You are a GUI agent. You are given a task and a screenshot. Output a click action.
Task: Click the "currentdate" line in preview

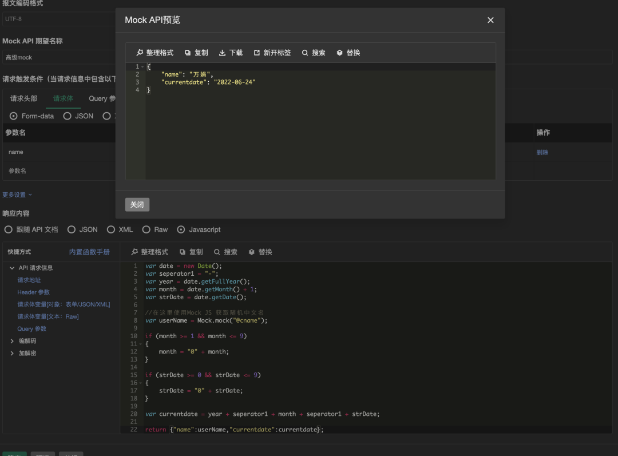tap(208, 82)
